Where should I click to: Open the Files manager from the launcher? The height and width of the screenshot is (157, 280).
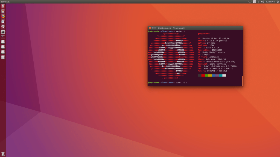3,11
